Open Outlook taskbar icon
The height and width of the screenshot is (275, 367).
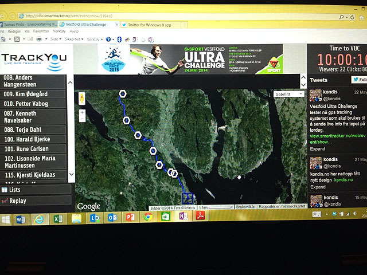[112, 218]
